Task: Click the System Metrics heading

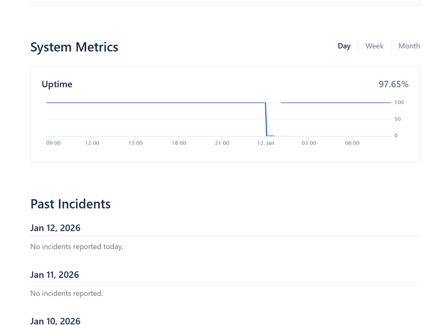Action: pyautogui.click(x=74, y=47)
